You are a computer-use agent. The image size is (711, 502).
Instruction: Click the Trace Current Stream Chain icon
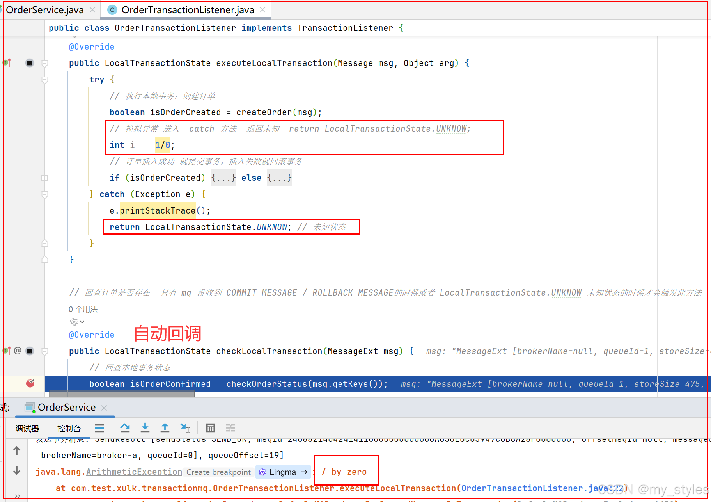(x=230, y=428)
